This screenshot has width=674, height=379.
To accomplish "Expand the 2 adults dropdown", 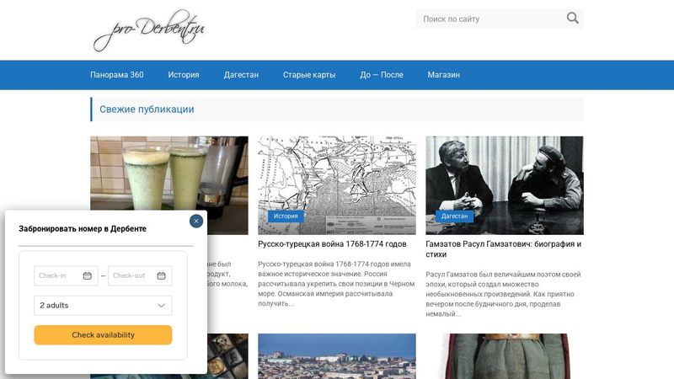I will coord(103,306).
